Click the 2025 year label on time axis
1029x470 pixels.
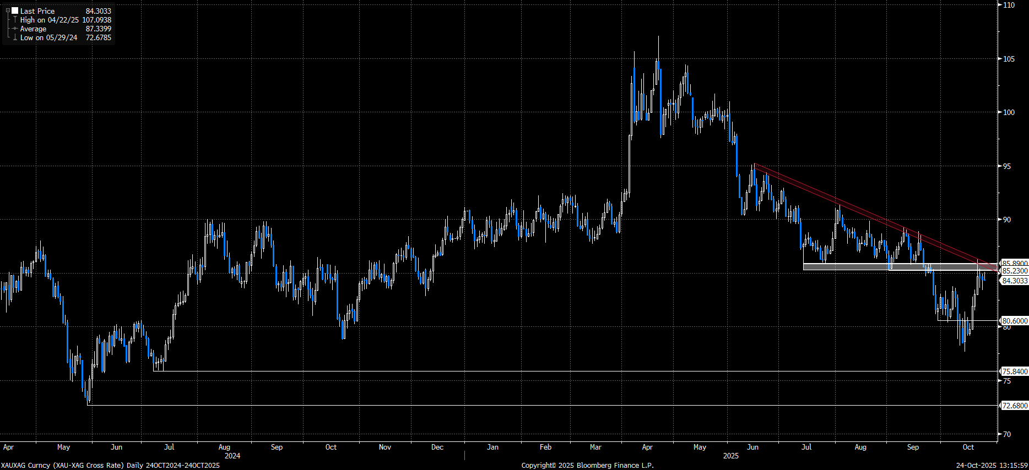(730, 456)
